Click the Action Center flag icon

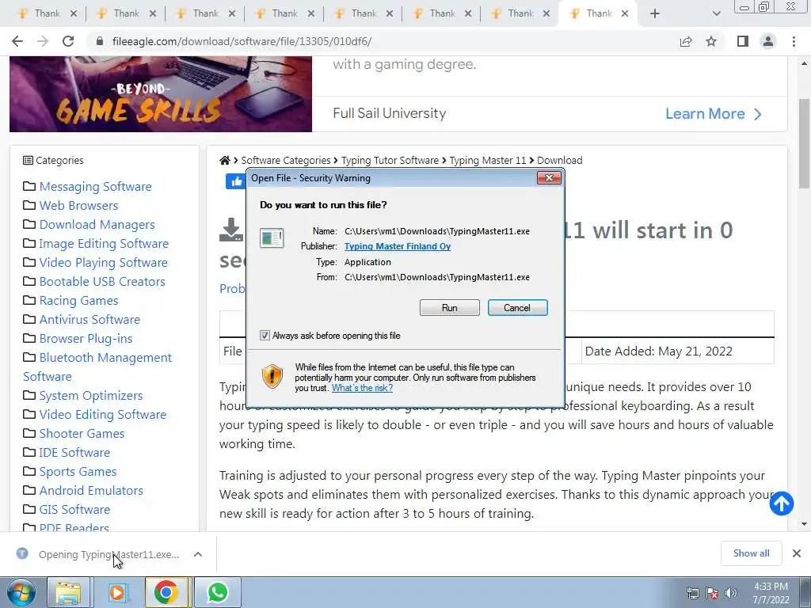(712, 592)
